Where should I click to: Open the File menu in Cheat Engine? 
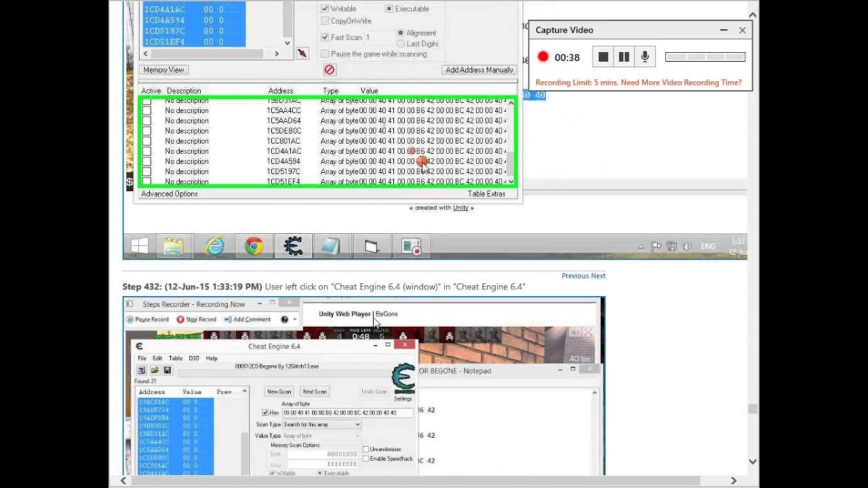point(142,358)
